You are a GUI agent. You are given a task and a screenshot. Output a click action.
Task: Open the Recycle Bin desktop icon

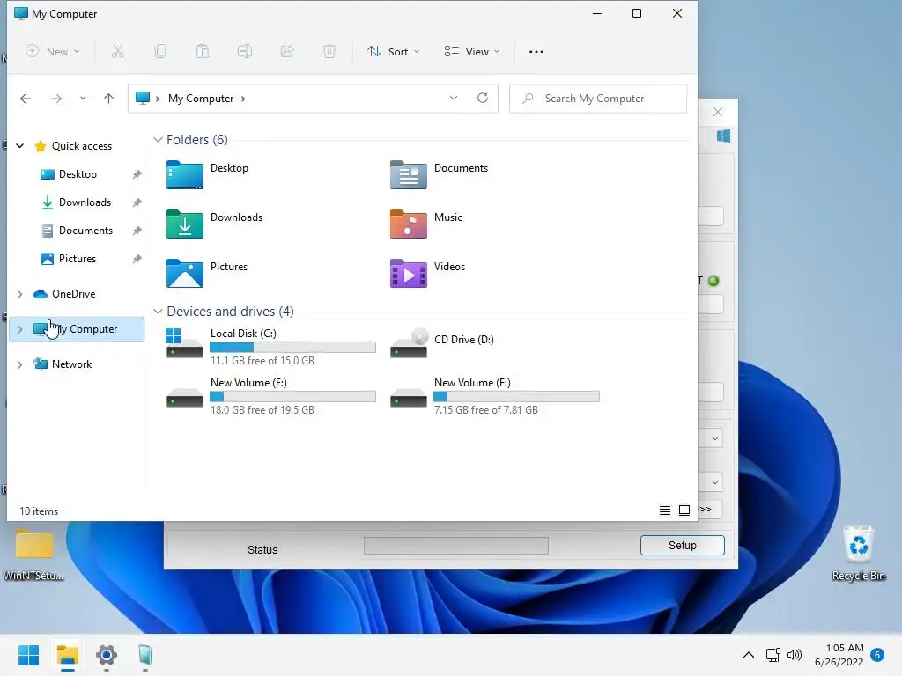click(x=859, y=553)
